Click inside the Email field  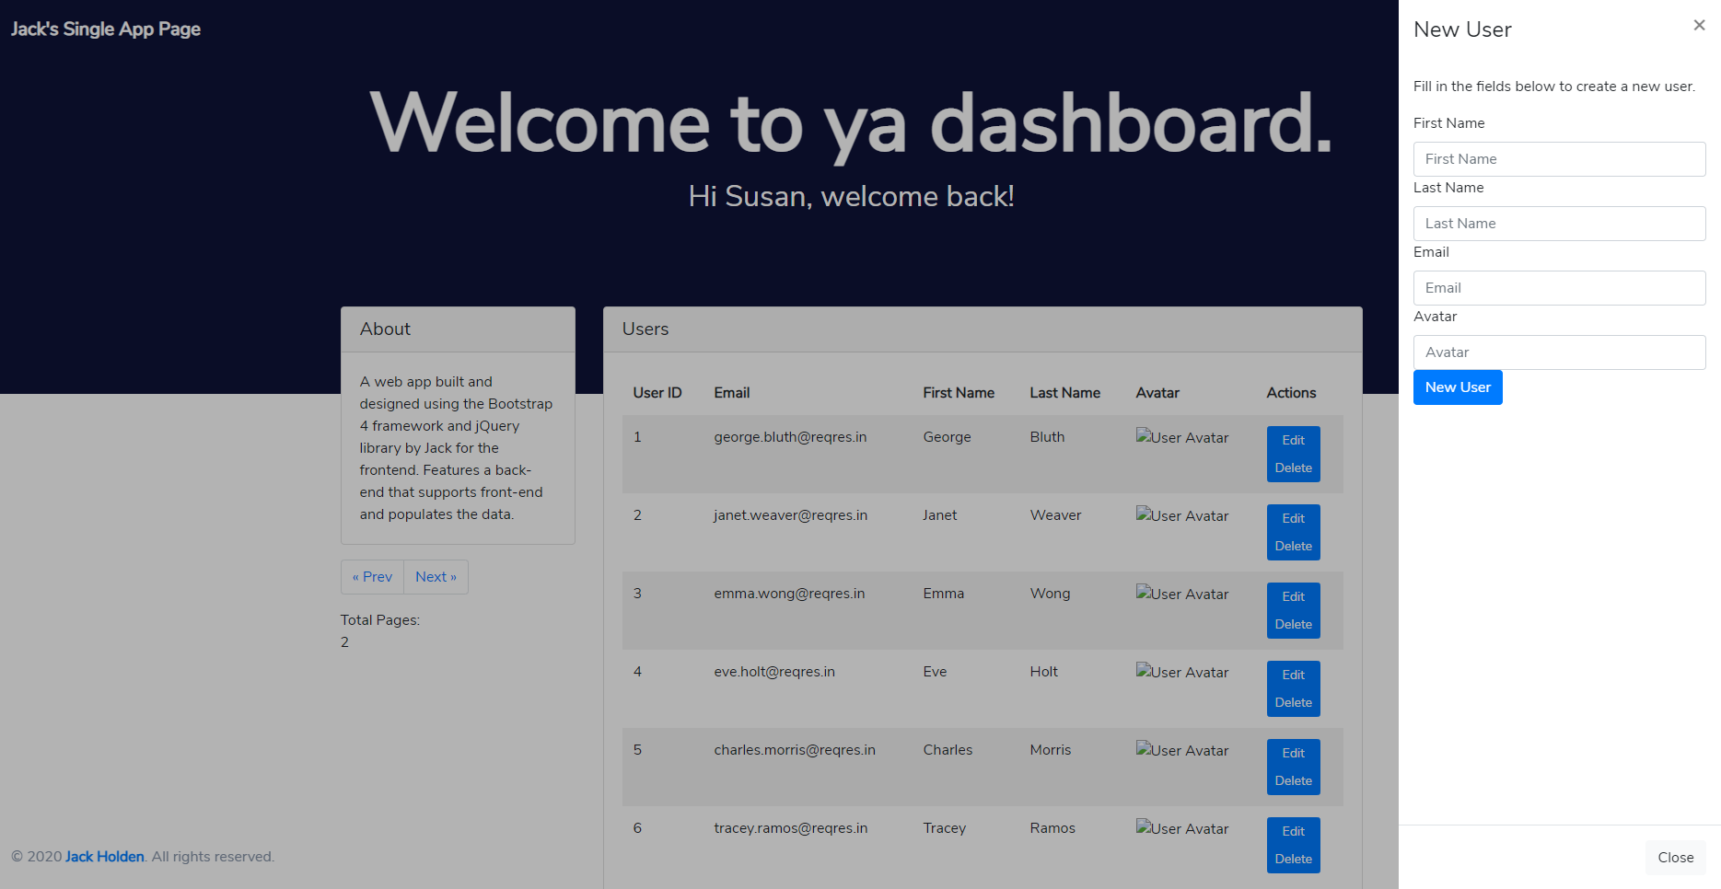tap(1559, 287)
